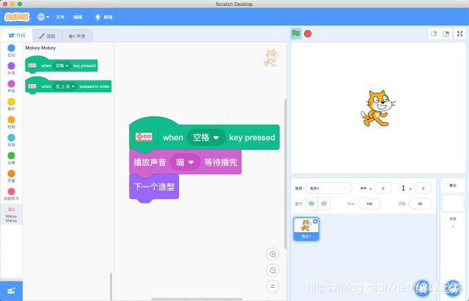Image resolution: width=469 pixels, height=301 pixels.
Task: Select the light-blue 侦测 Sensing category
Action: point(12,140)
